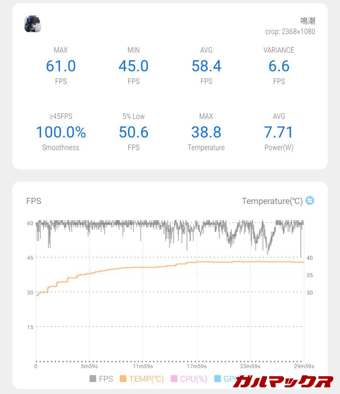Screen dimensions: 340x394
Task: Click the 61.0 MAX FPS value
Action: [61, 66]
